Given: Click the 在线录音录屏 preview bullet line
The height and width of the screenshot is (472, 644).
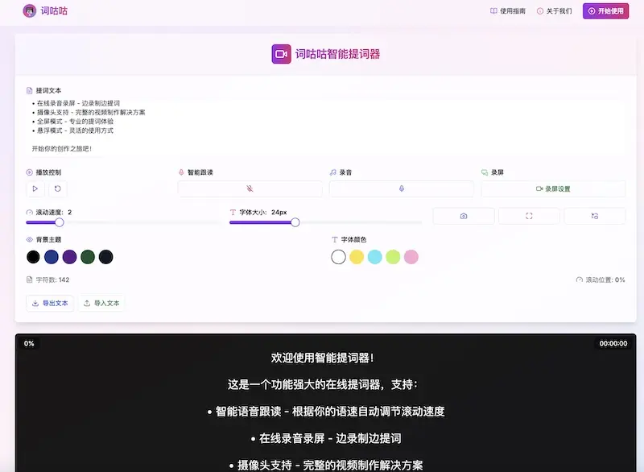Looking at the screenshot, I should coord(326,438).
